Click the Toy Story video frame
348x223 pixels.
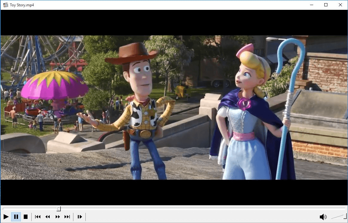(x=174, y=107)
